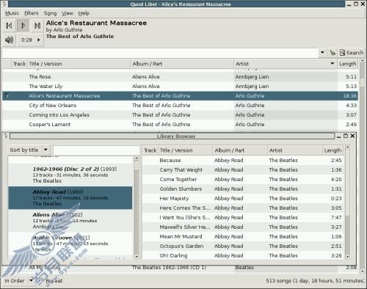
Task: Sort main list by Length column
Action: click(x=347, y=64)
